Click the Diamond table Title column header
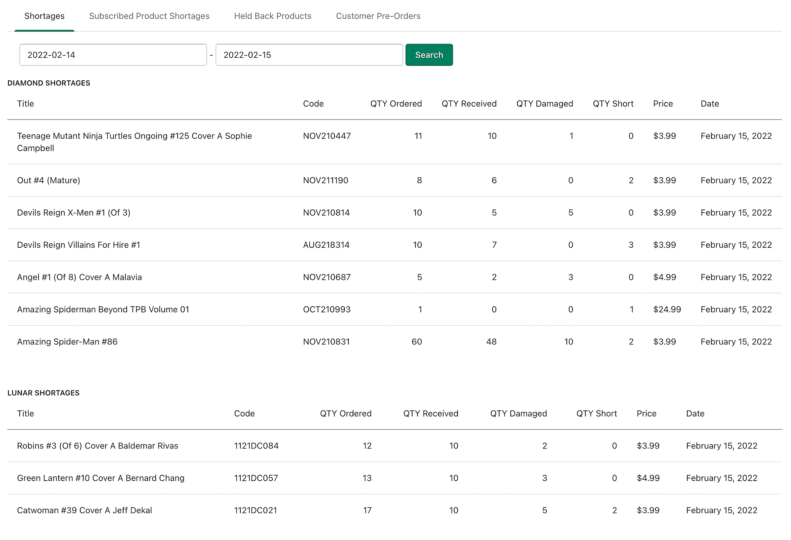Screen dimensions: 791x540 point(26,104)
